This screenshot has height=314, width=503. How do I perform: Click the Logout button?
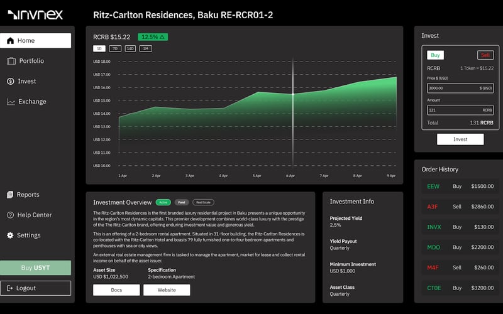point(36,288)
